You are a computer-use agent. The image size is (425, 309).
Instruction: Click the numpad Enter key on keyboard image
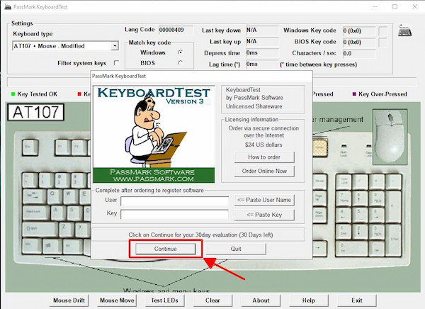(393, 240)
